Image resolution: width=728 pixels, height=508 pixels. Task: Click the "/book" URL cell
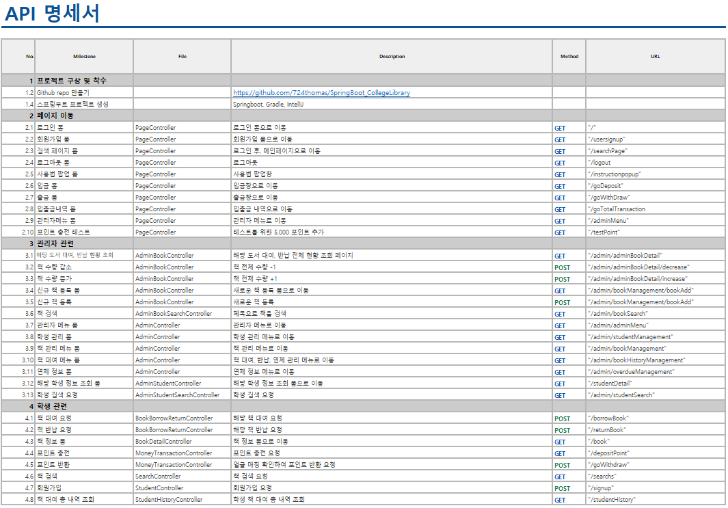pos(655,441)
